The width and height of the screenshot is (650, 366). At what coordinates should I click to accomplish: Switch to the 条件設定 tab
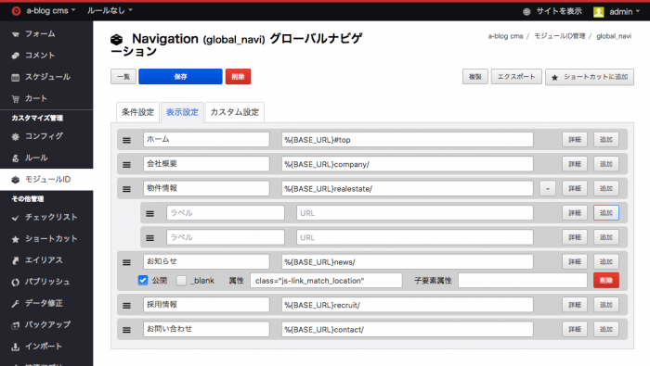pos(137,112)
